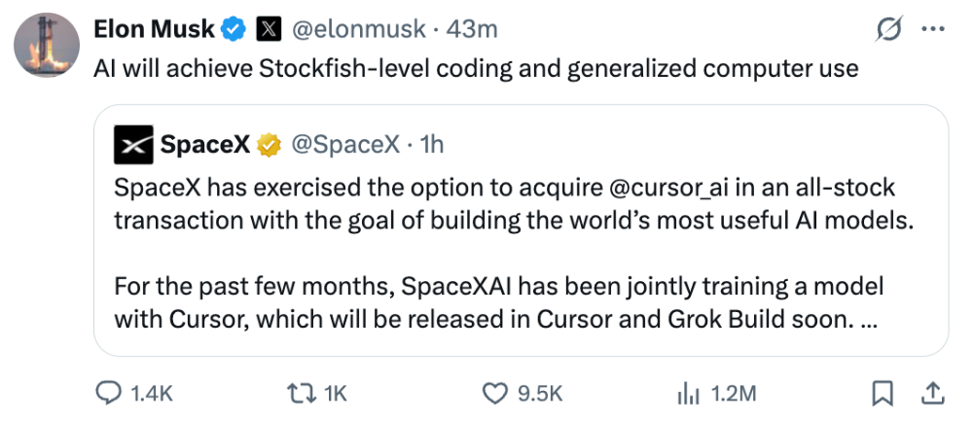Click the 43m post timestamp
Image resolution: width=973 pixels, height=421 pixels.
(472, 29)
